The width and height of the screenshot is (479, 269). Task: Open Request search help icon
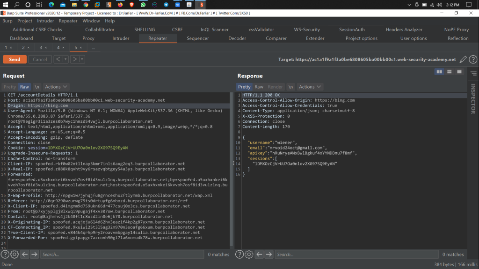coord(5,255)
